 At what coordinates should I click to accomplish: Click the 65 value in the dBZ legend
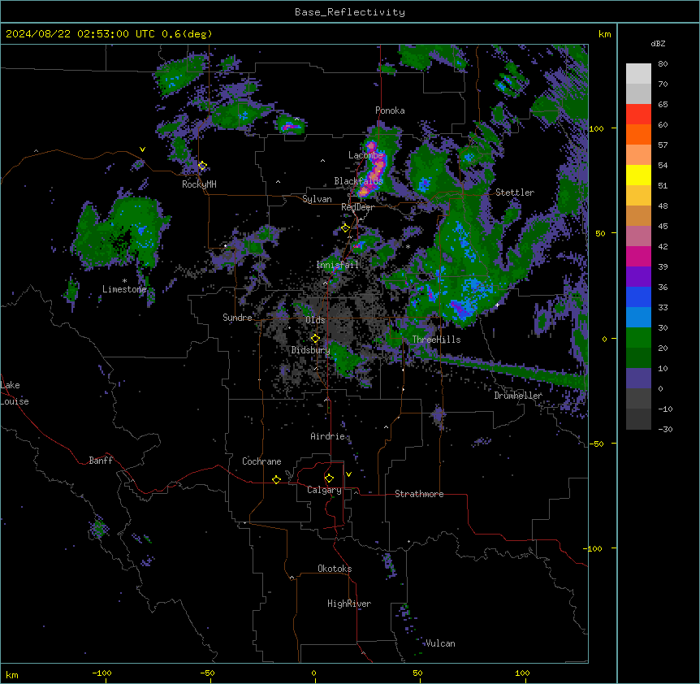coord(663,105)
